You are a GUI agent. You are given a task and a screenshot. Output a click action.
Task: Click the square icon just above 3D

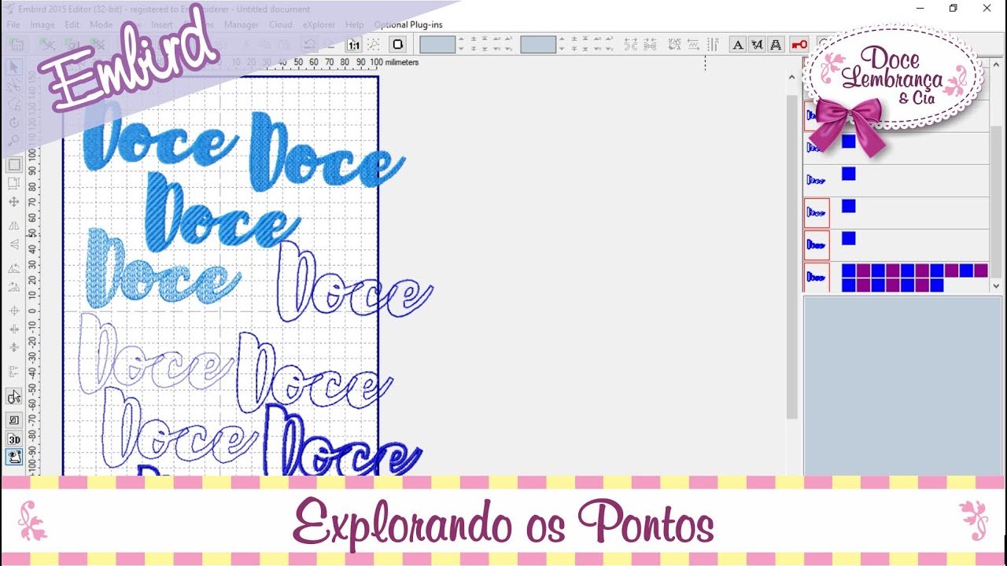[x=14, y=420]
